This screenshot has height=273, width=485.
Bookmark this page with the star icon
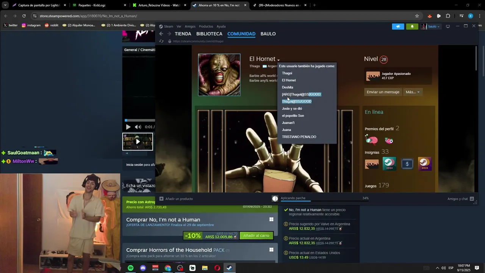[x=417, y=16]
